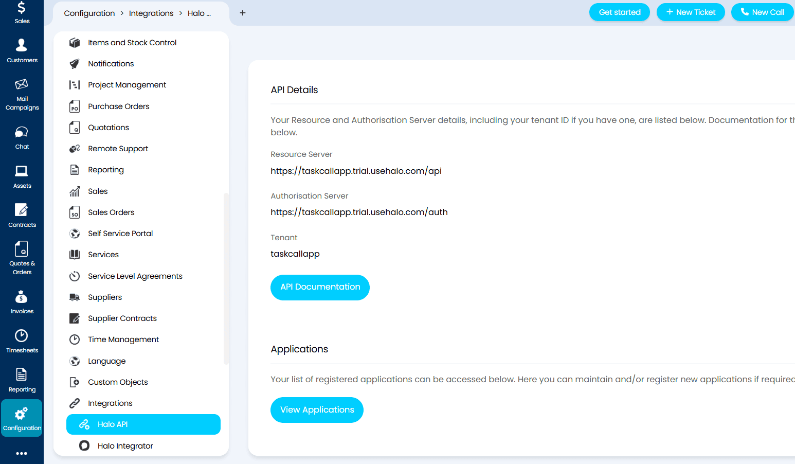Open a new tab with plus icon

coord(243,13)
